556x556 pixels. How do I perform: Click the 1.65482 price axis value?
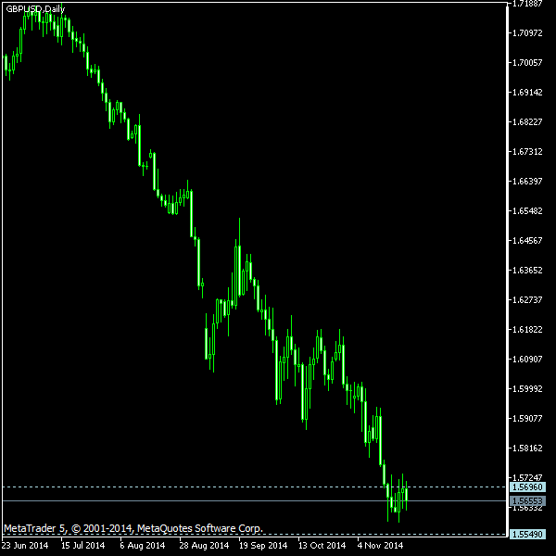(527, 211)
